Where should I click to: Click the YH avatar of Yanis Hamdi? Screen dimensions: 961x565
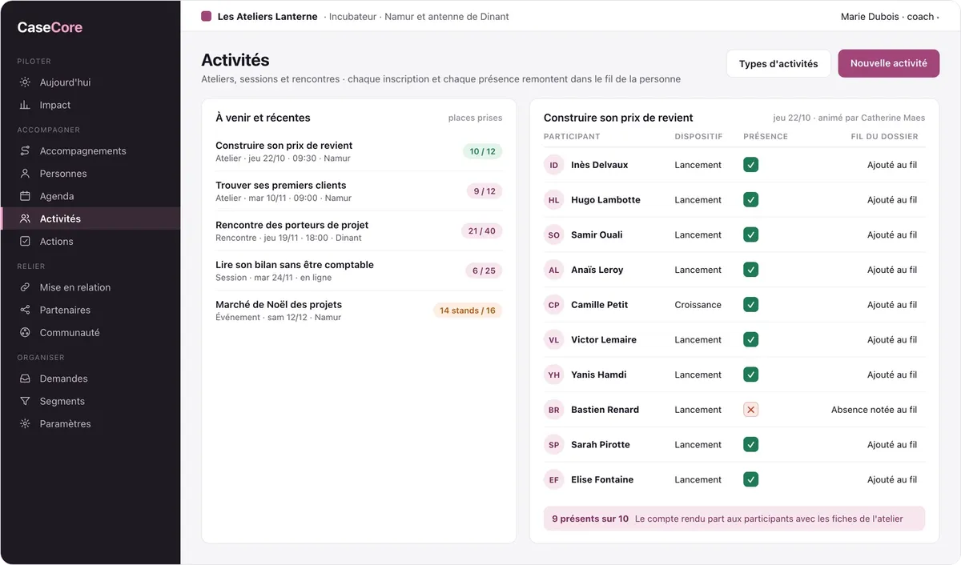[554, 375]
